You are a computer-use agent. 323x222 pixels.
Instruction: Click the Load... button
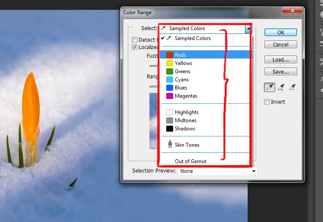click(280, 59)
